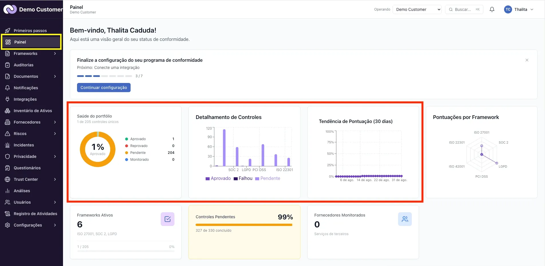Click the Frameworks Ativos checkbox icon
The height and width of the screenshot is (266, 545).
tap(168, 219)
